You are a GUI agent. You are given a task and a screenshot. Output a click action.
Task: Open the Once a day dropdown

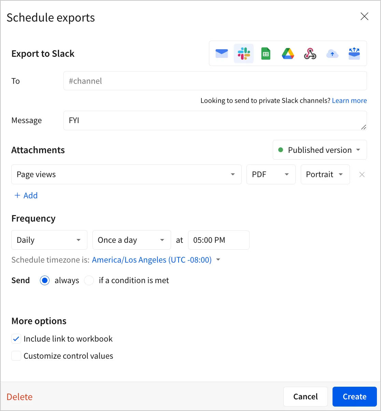[x=132, y=240]
